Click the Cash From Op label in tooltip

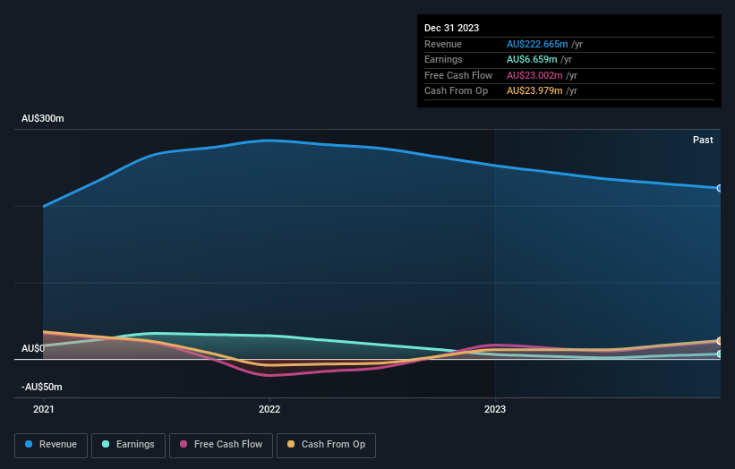pyautogui.click(x=456, y=91)
